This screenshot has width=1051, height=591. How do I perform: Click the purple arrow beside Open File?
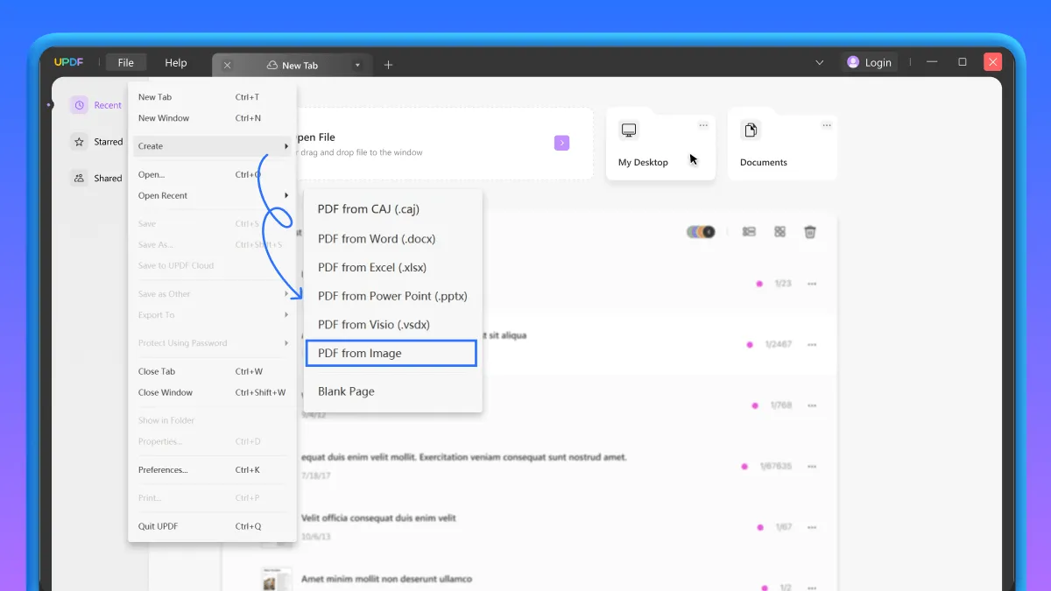coord(561,142)
